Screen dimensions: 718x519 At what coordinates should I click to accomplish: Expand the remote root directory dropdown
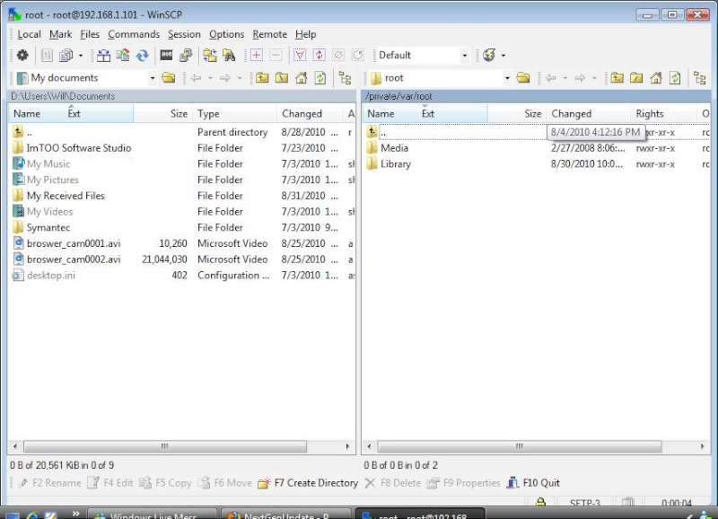tap(507, 78)
